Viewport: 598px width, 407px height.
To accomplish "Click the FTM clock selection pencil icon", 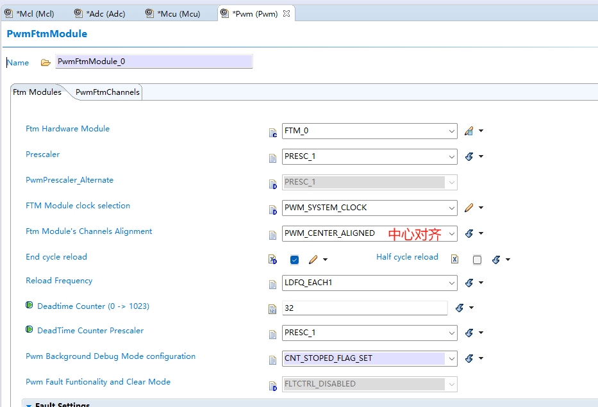I will click(x=469, y=208).
